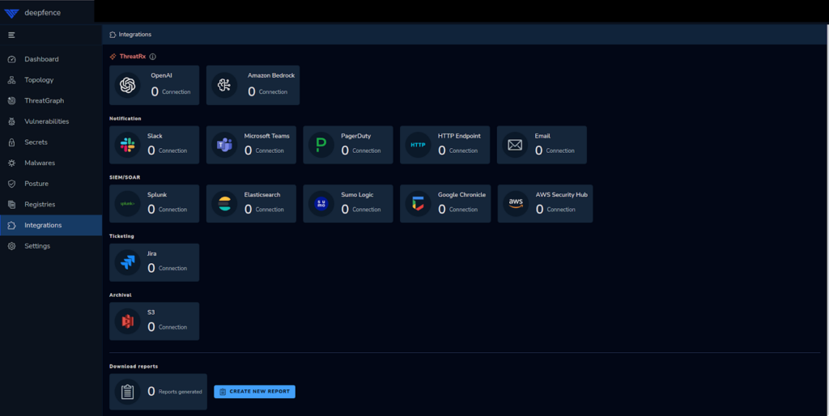The height and width of the screenshot is (416, 829).
Task: Click the Notification section label
Action: point(125,118)
